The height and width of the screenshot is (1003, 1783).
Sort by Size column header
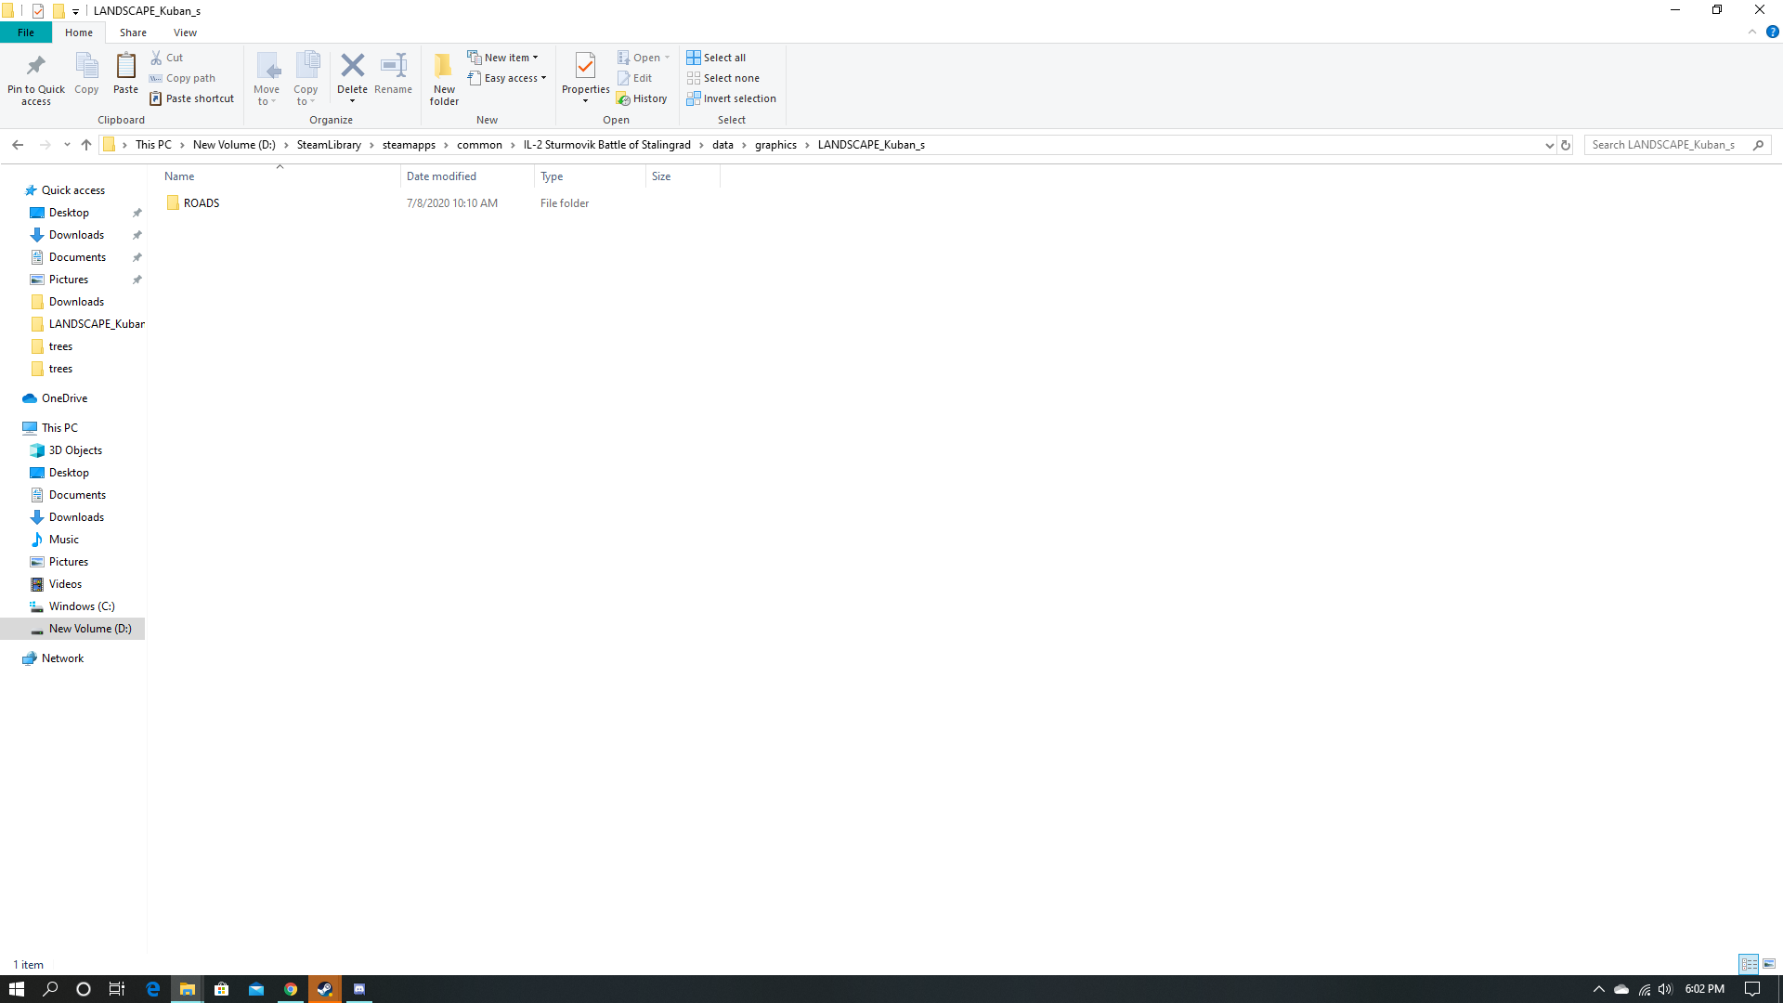(x=683, y=176)
